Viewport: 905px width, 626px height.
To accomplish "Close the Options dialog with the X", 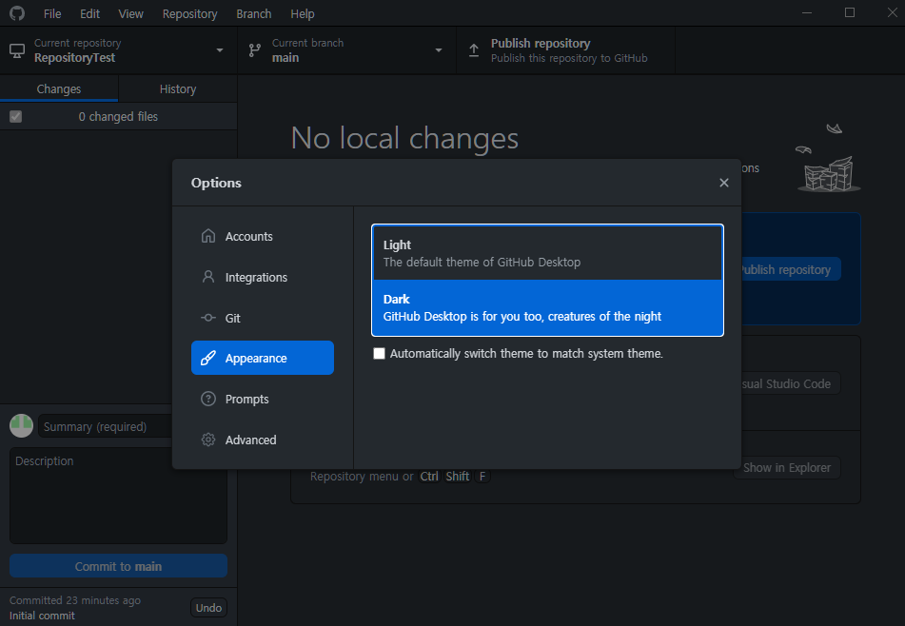I will point(724,183).
